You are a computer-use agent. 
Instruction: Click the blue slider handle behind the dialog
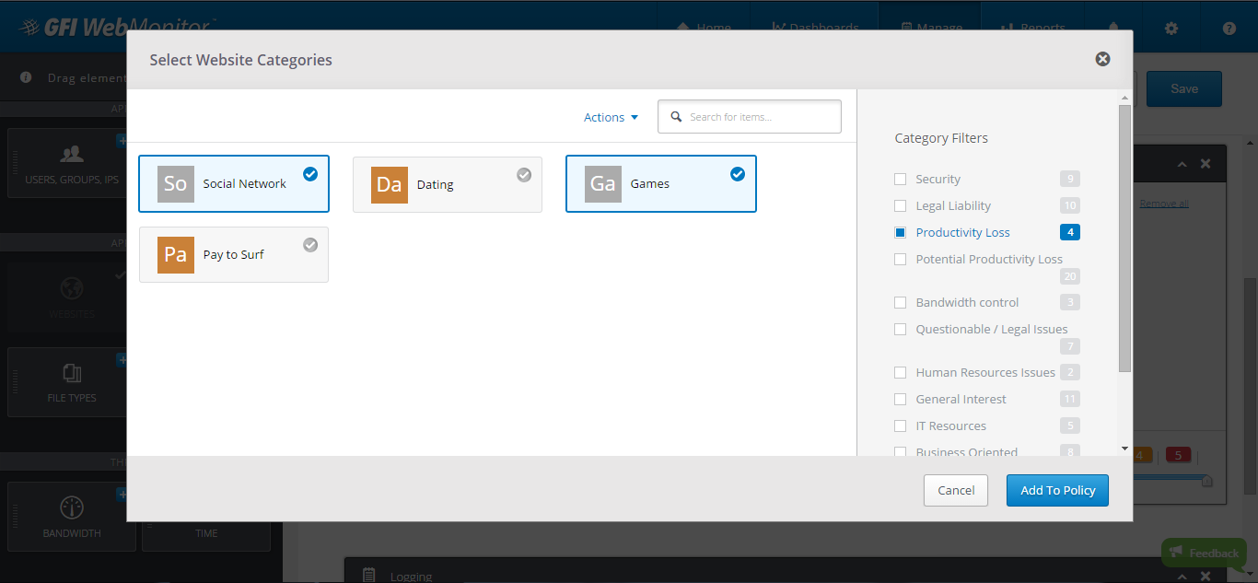(x=1207, y=481)
